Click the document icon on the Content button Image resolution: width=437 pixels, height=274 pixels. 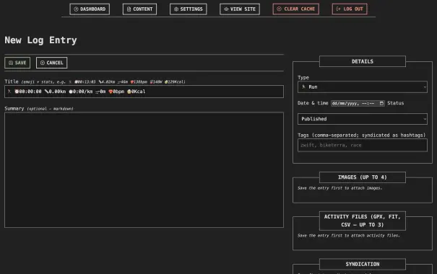[129, 9]
